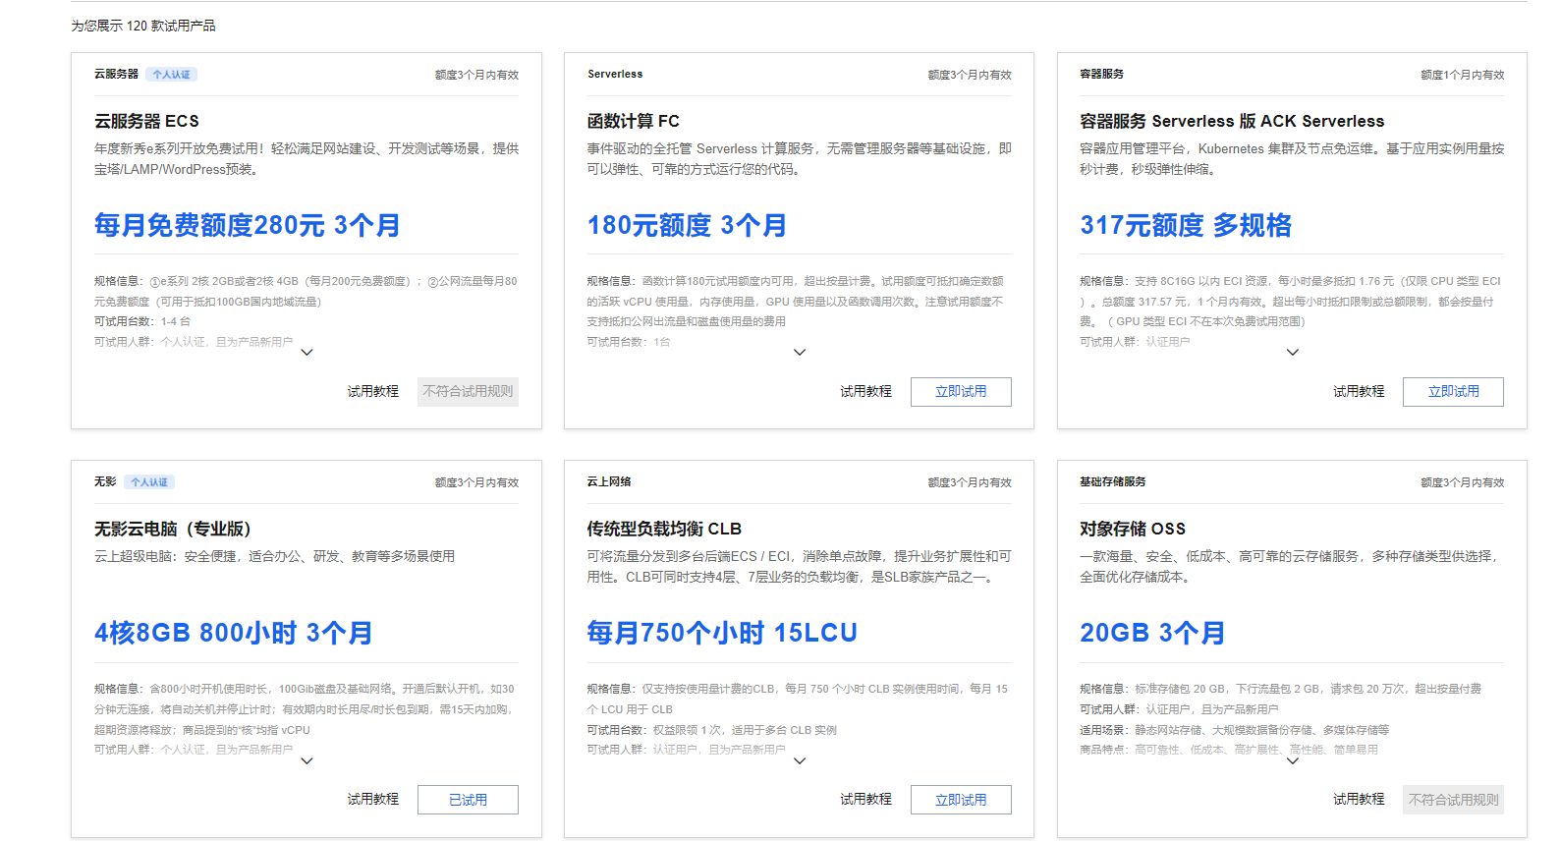Click the 传统型负载均衡 CLB title
Image resolution: width=1561 pixels, height=841 pixels.
(x=664, y=529)
